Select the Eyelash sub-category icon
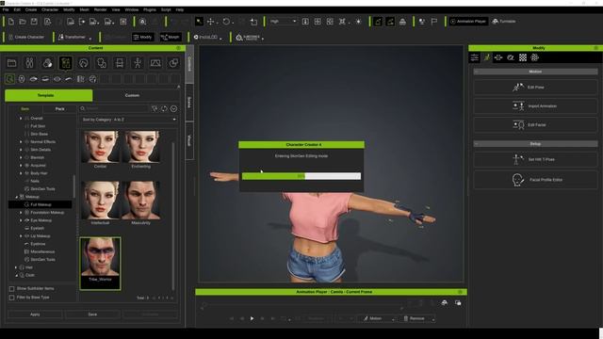603x339 pixels. [x=45, y=79]
